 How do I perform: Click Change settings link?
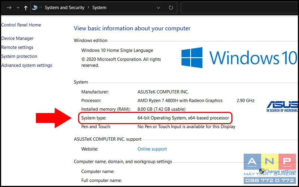tap(281, 172)
